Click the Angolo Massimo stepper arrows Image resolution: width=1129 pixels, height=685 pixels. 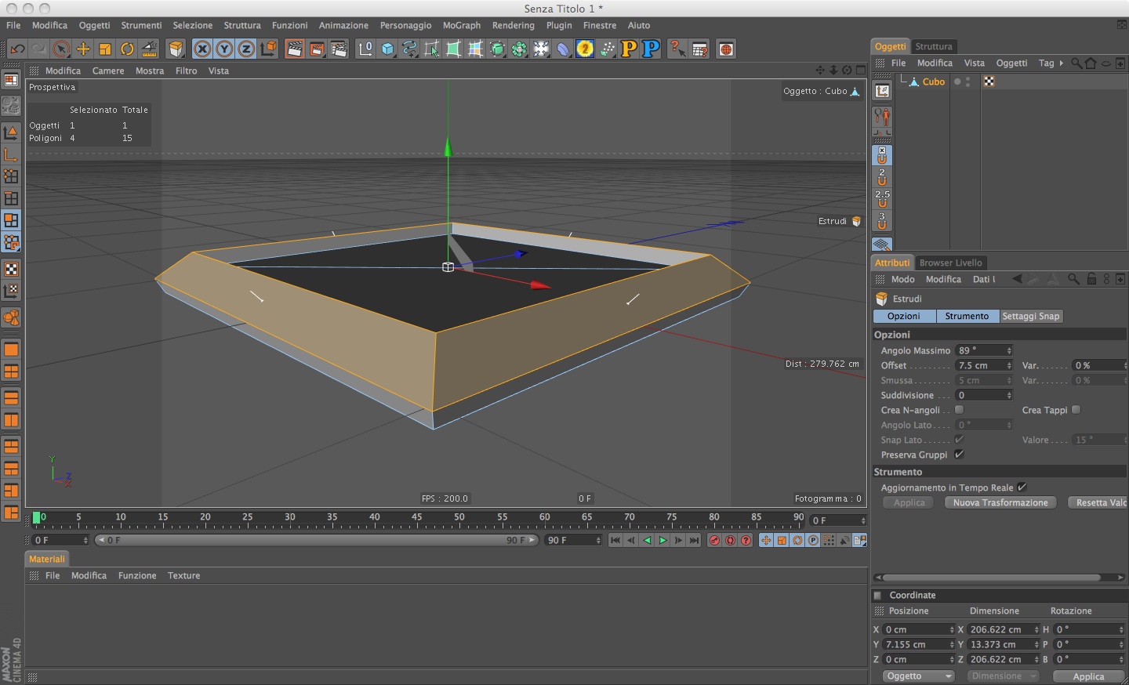coord(1009,351)
